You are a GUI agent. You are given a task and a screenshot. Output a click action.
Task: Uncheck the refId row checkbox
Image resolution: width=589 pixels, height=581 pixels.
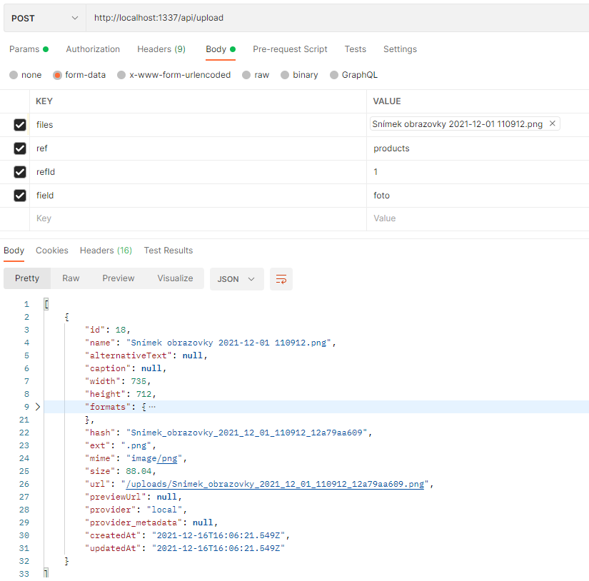click(x=20, y=172)
